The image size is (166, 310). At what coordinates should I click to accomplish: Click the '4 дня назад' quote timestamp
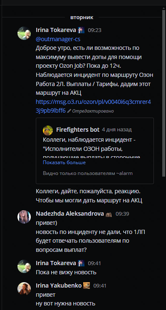[117, 130]
